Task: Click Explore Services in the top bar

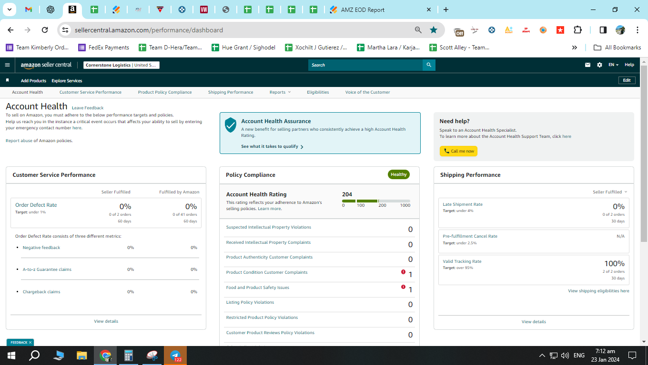Action: tap(67, 81)
